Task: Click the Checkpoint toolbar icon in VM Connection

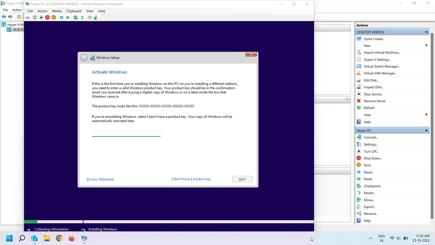Action: (x=76, y=17)
